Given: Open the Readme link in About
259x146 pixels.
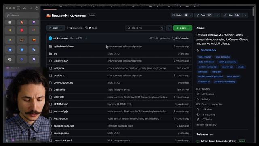Looking at the screenshot, I should tap(206, 89).
